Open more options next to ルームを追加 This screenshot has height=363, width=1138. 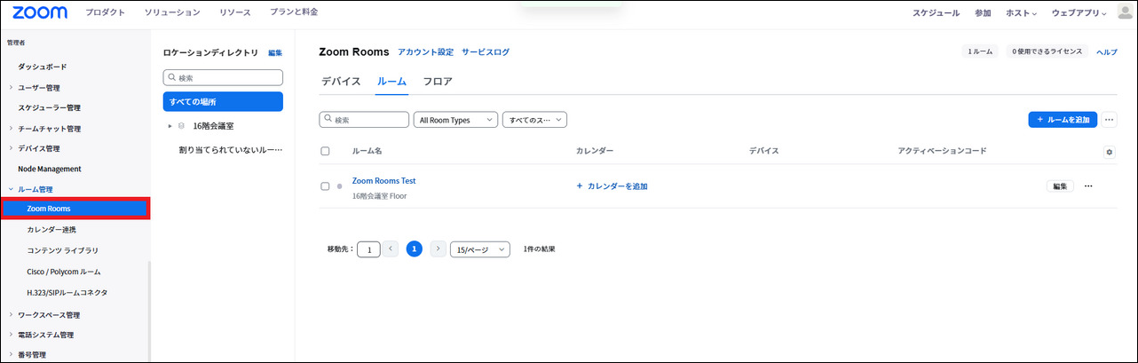coord(1110,120)
